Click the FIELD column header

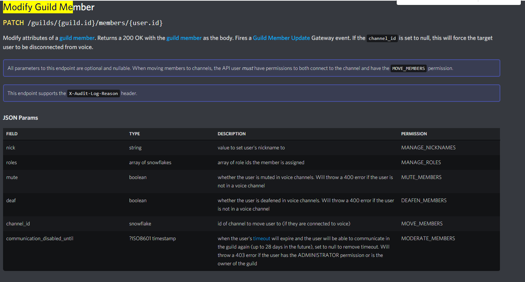pos(12,134)
